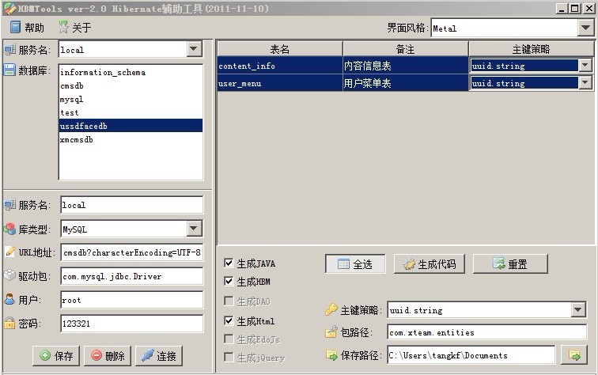
Task: Toggle the 生成EdoJs checkbox
Action: [x=229, y=339]
